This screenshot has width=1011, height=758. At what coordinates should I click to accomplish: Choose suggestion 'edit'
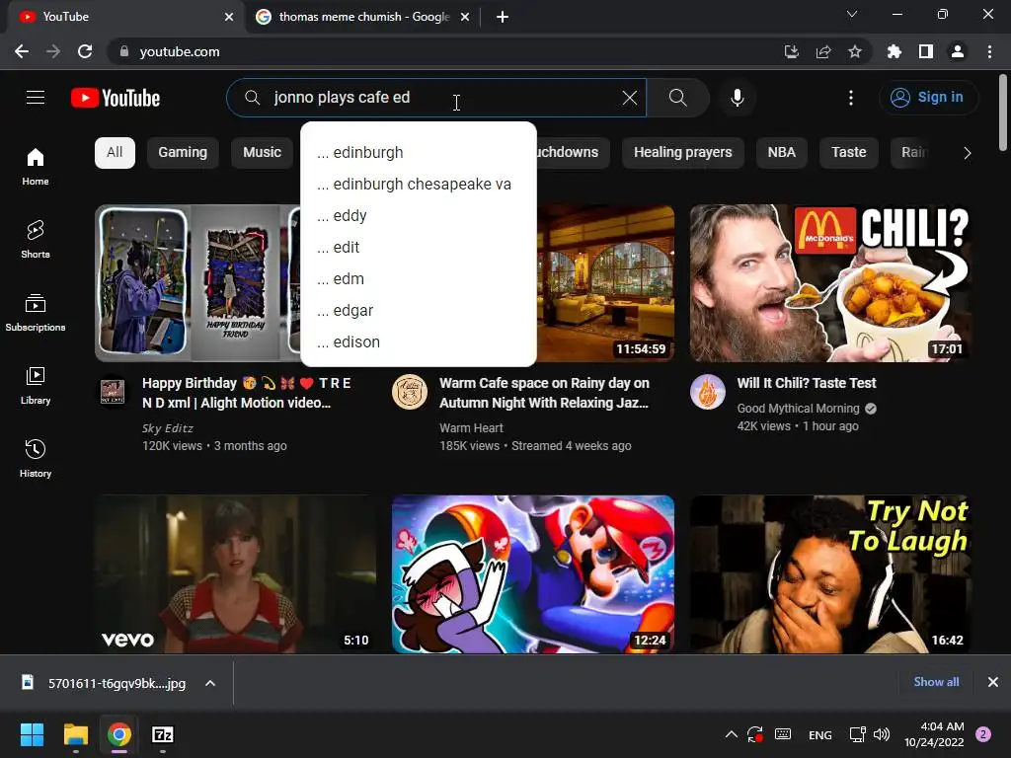(x=419, y=248)
